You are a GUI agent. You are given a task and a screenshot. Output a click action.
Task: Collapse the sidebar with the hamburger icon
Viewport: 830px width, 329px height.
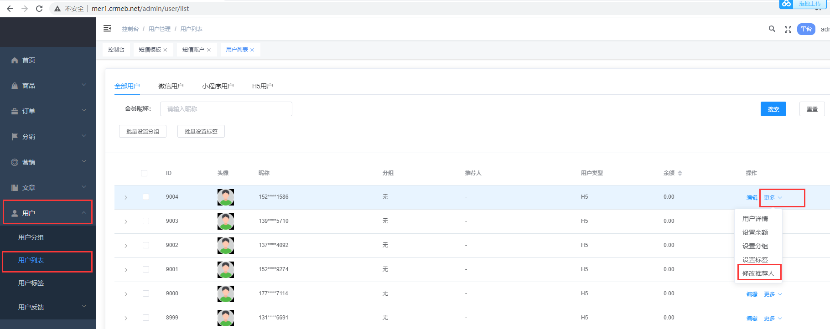tap(107, 29)
